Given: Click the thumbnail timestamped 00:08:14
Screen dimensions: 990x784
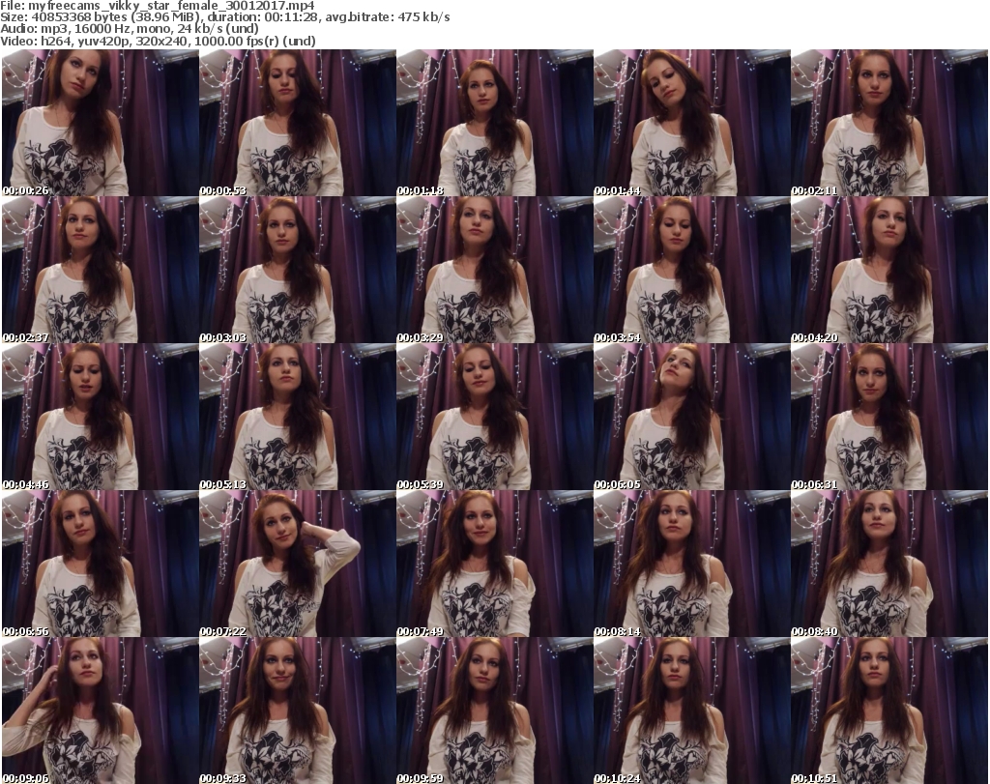Looking at the screenshot, I should point(692,564).
